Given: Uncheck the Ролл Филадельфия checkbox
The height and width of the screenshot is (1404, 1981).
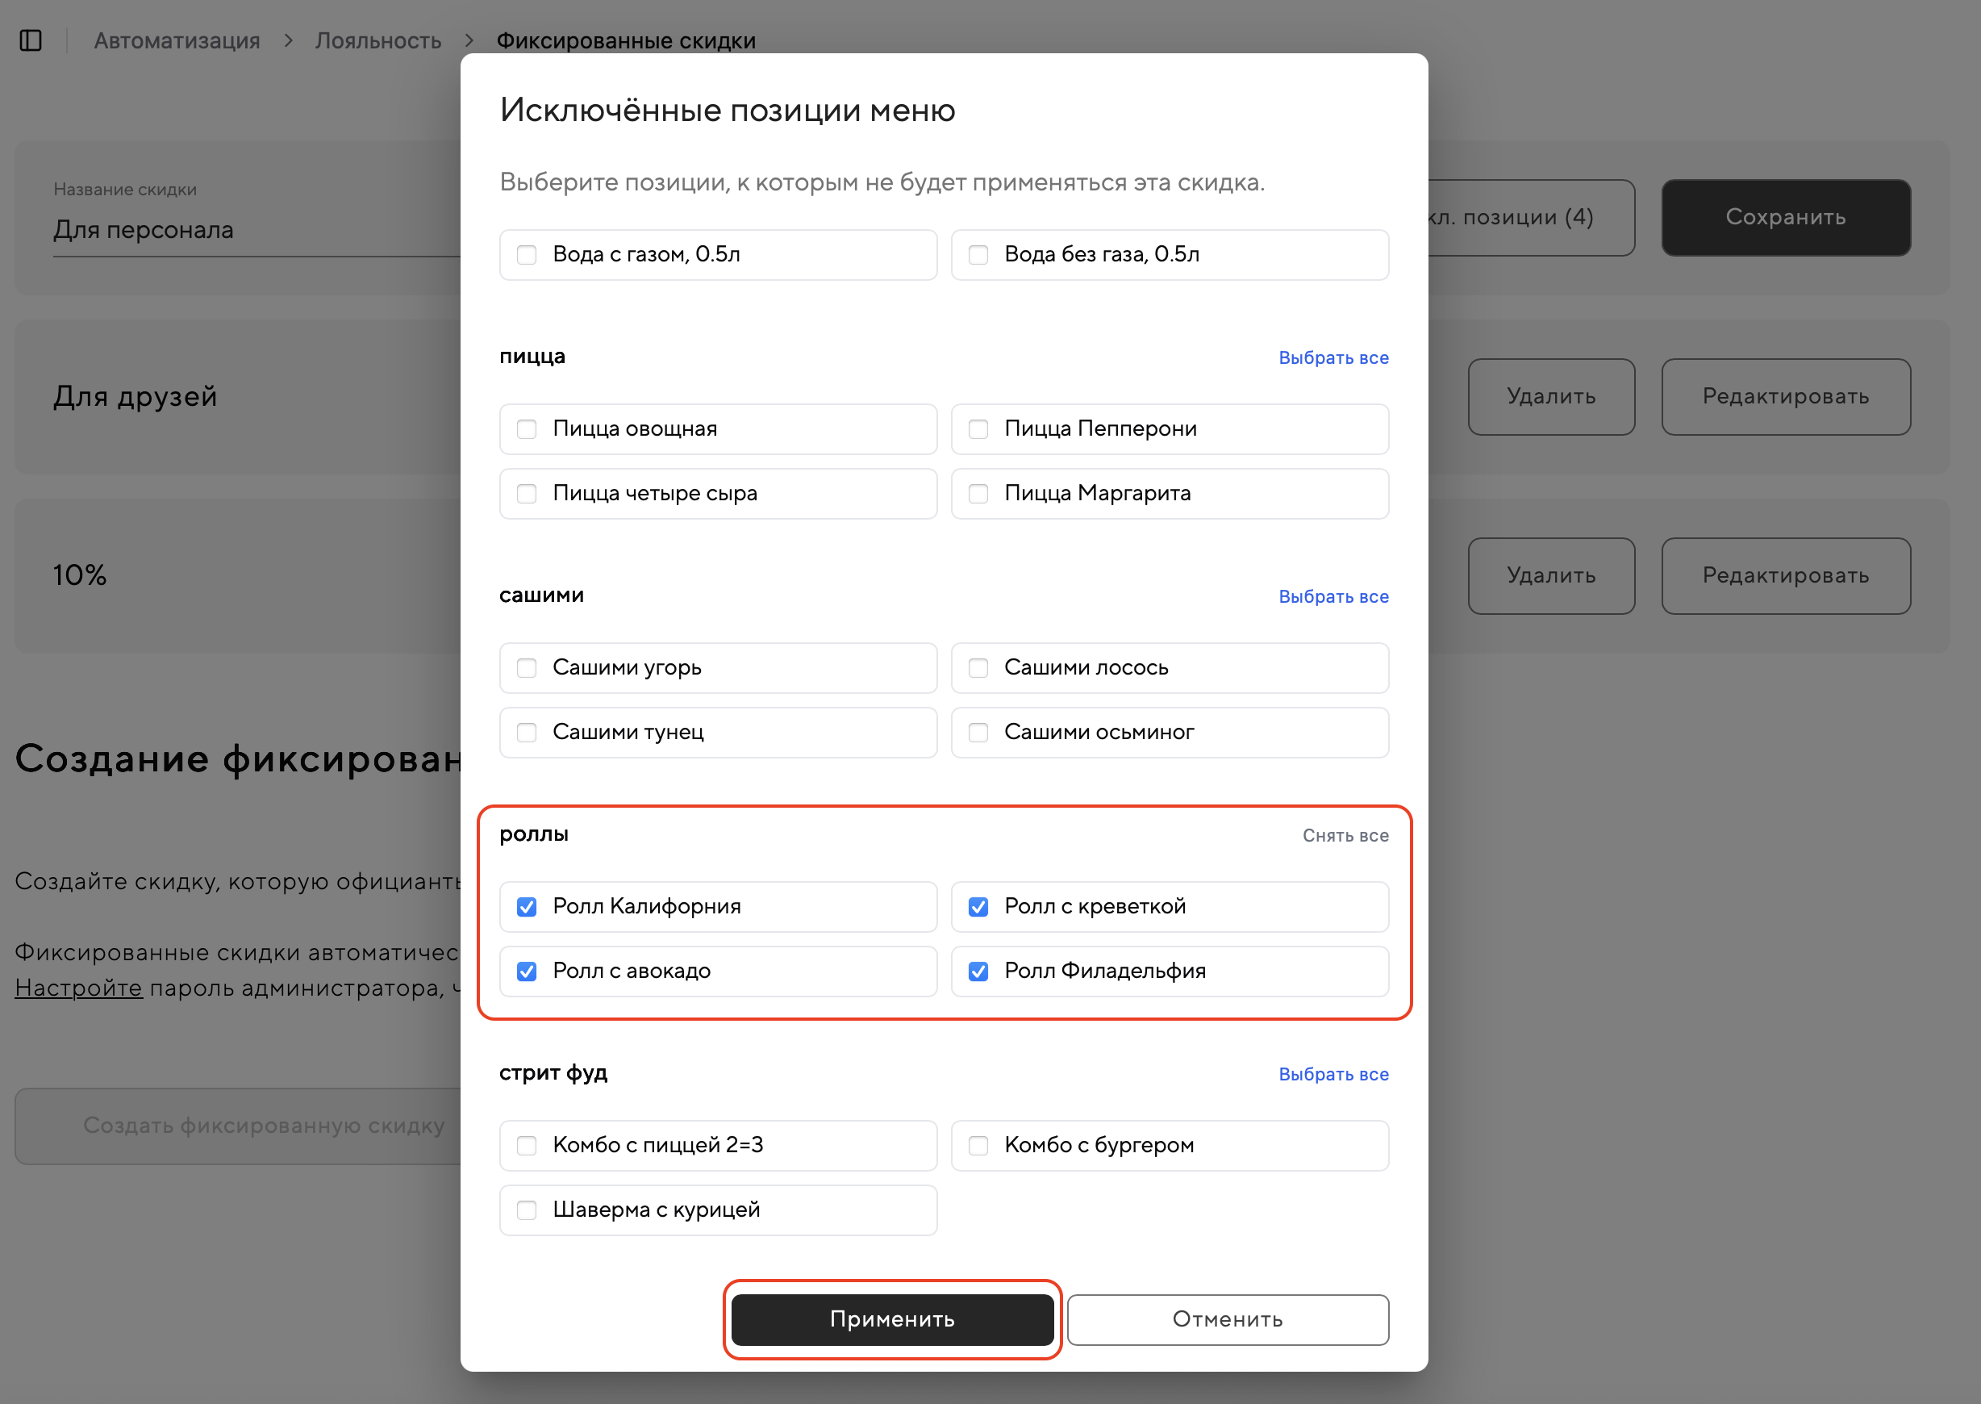Looking at the screenshot, I should click(x=978, y=972).
